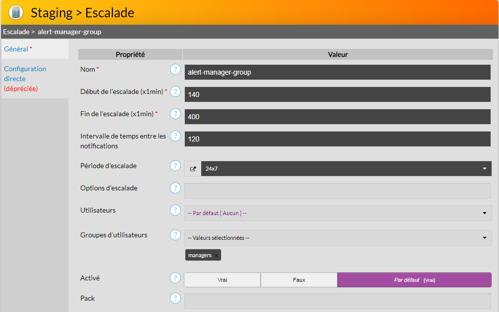Image resolution: width=499 pixels, height=312 pixels.
Task: Remove the managers group tag
Action: [216, 255]
